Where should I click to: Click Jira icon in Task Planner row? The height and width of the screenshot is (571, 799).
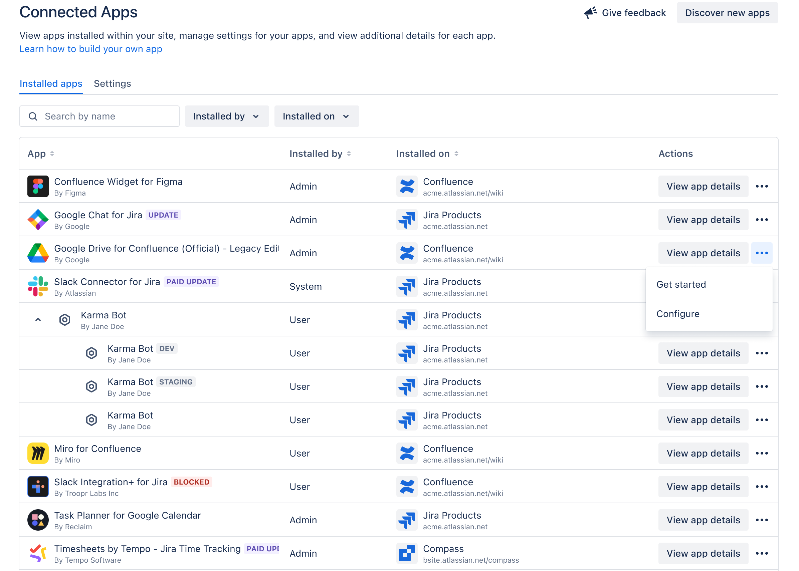tap(407, 520)
